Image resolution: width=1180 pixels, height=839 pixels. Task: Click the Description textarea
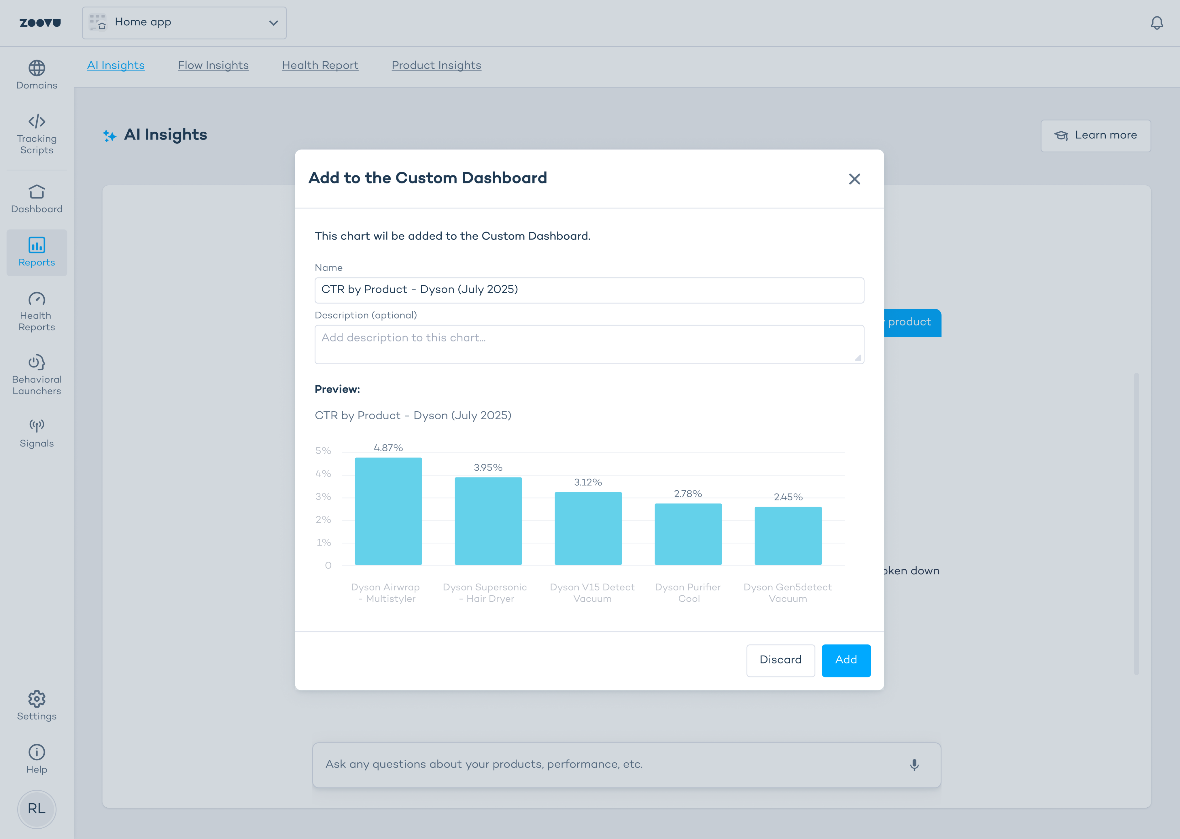589,344
